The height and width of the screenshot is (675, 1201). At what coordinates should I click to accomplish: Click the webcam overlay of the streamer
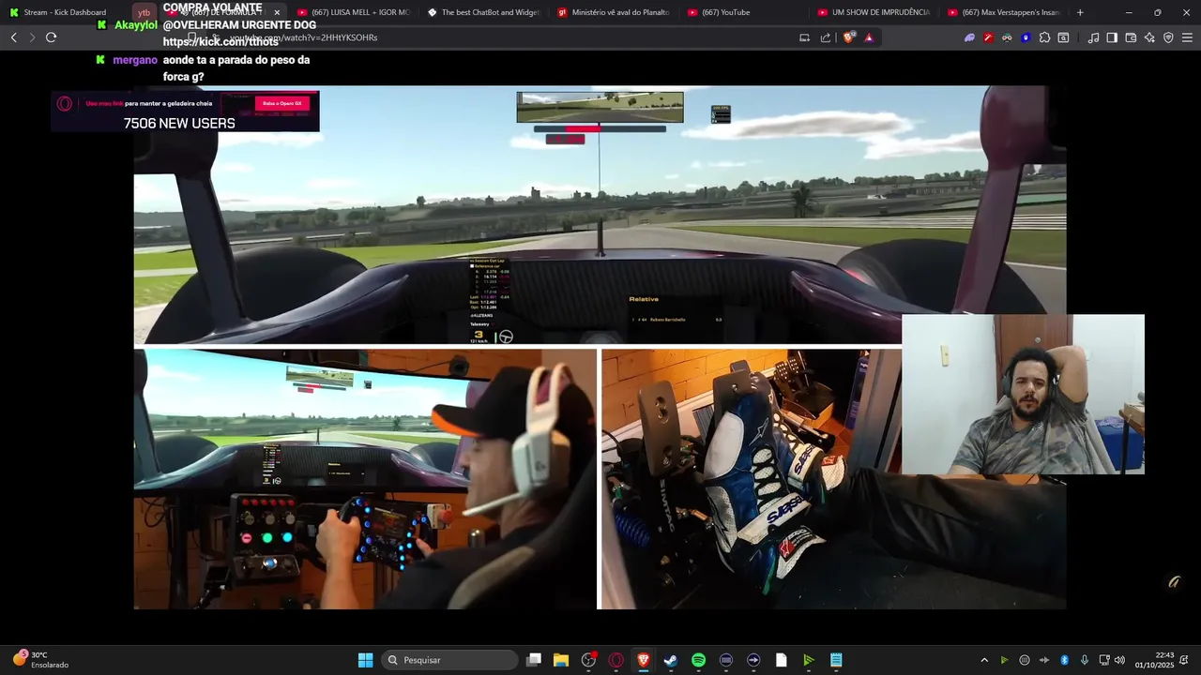1023,394
